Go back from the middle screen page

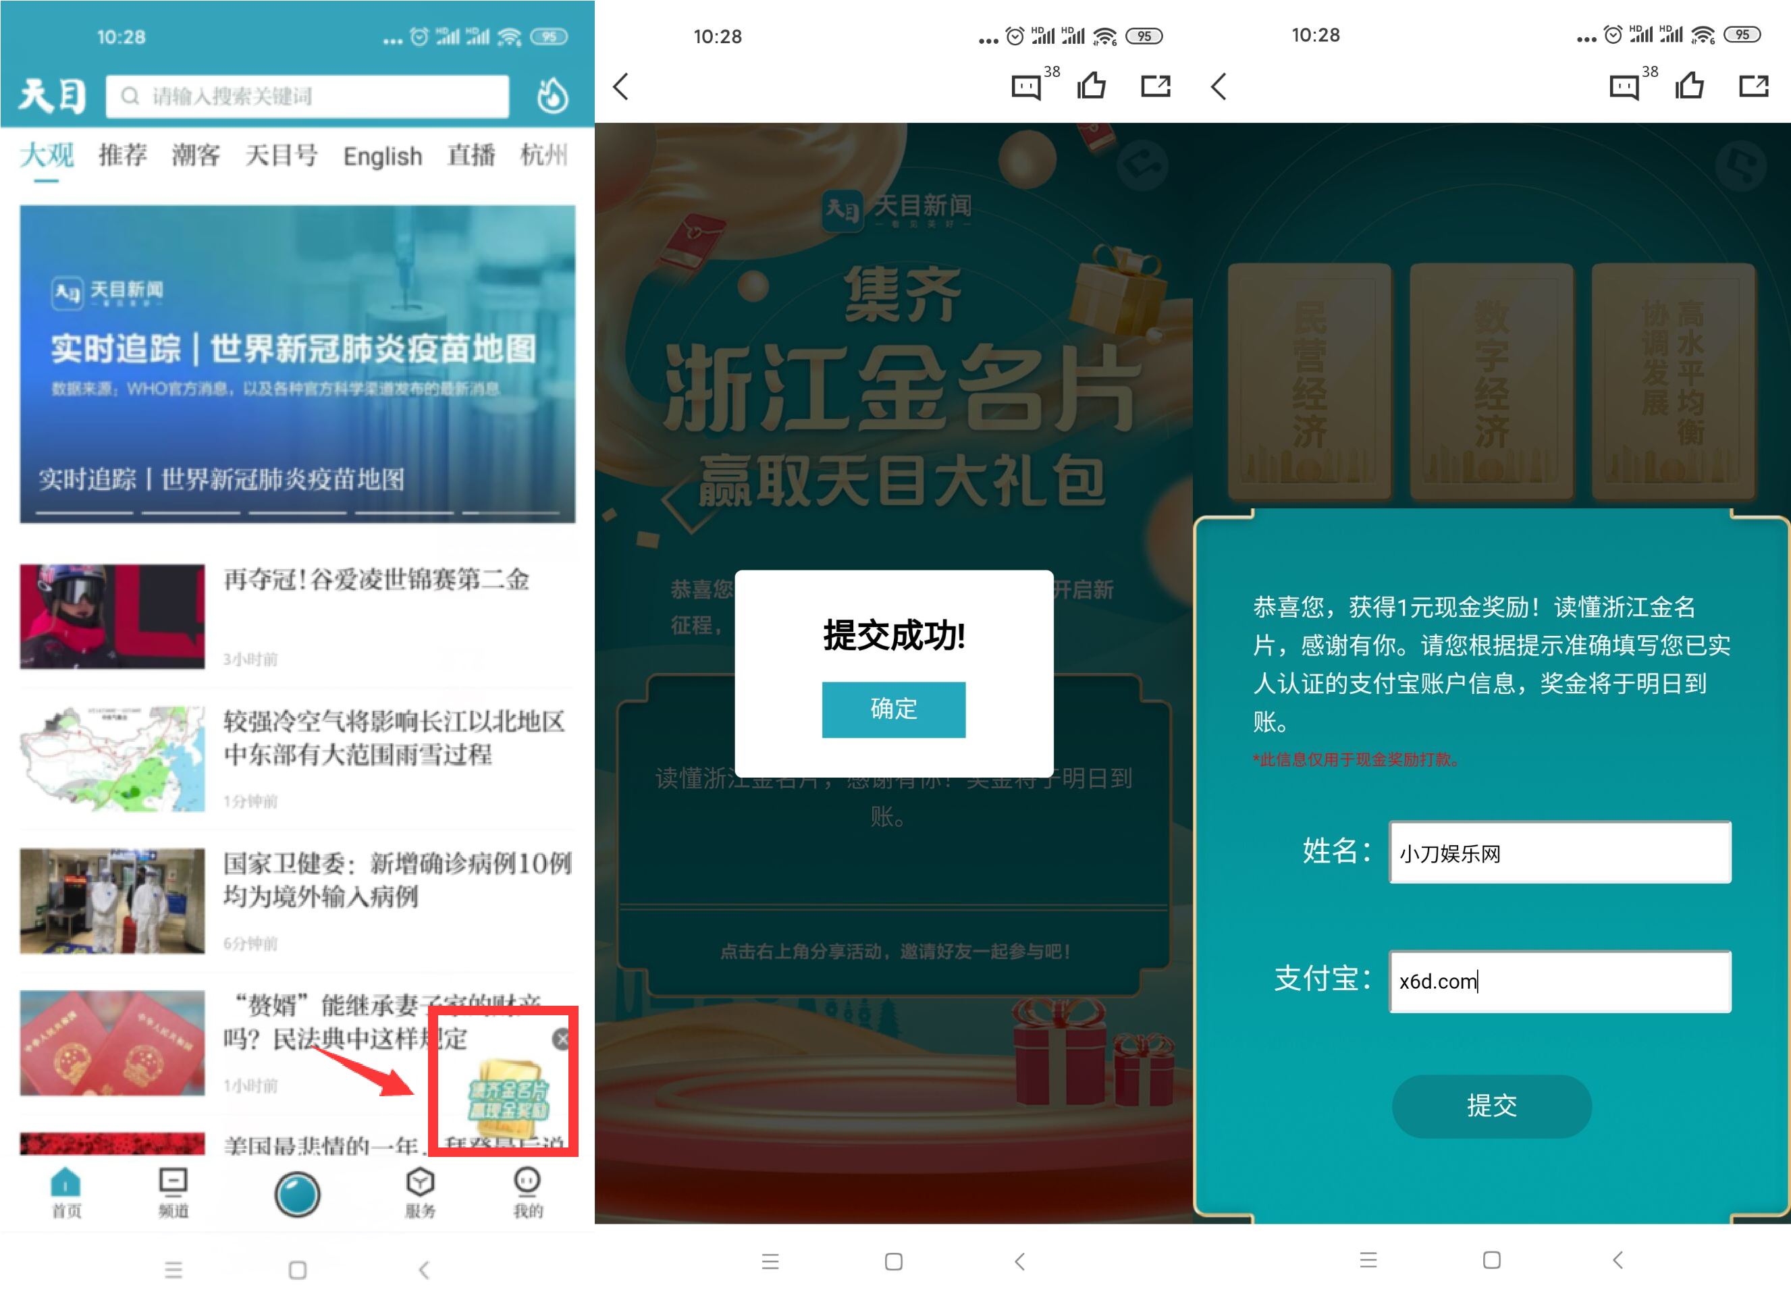coord(622,87)
